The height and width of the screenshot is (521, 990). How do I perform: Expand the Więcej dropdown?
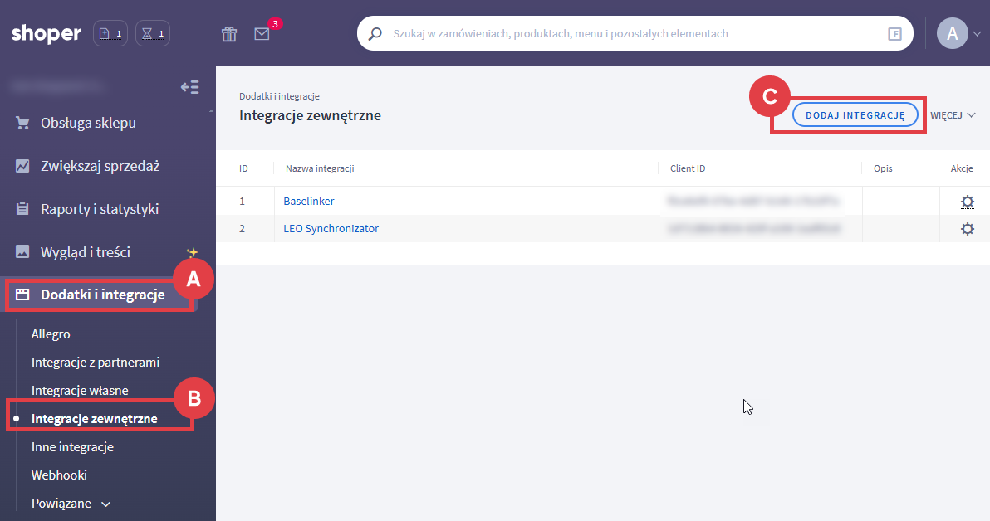pos(952,115)
